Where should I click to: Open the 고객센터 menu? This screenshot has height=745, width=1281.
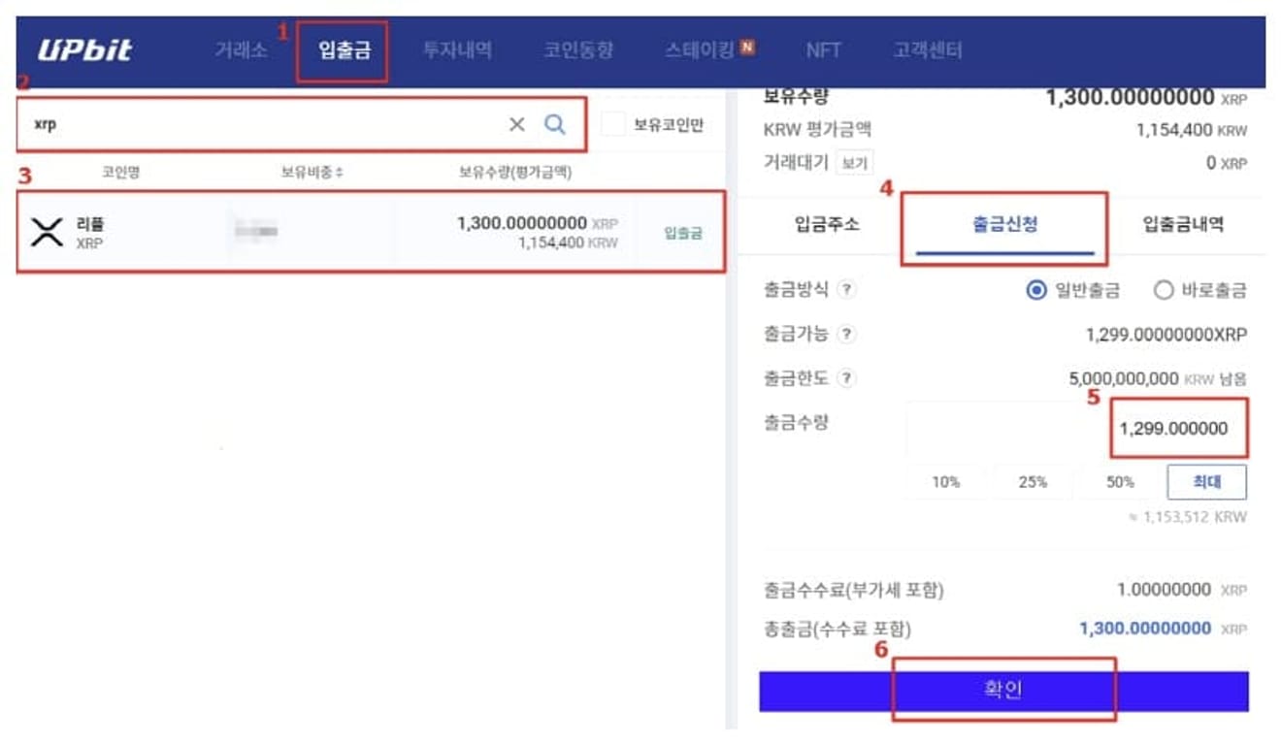pyautogui.click(x=927, y=49)
